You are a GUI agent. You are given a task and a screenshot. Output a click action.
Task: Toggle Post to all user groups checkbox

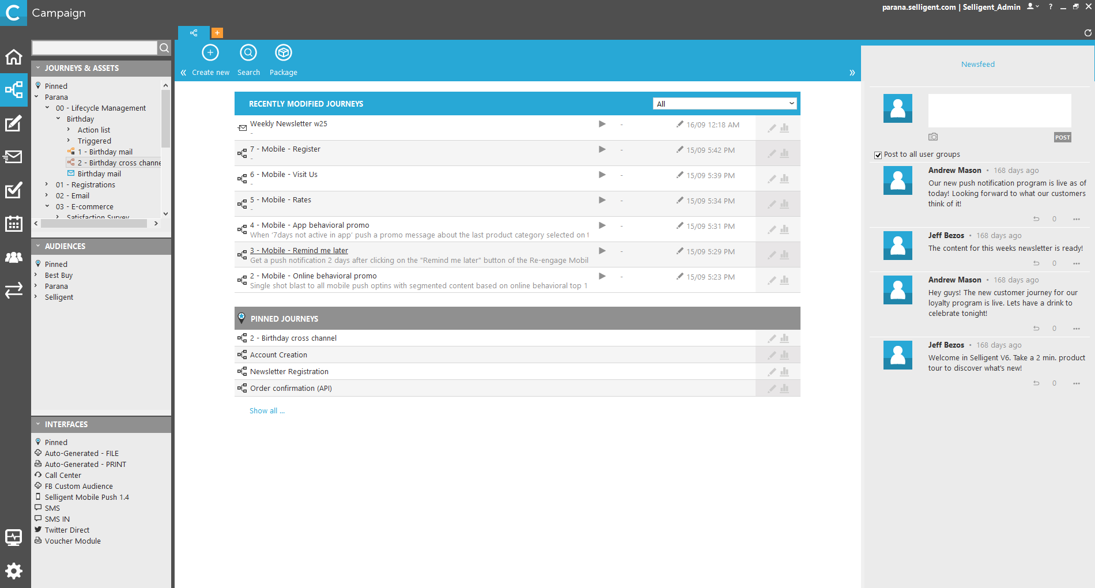click(x=878, y=155)
